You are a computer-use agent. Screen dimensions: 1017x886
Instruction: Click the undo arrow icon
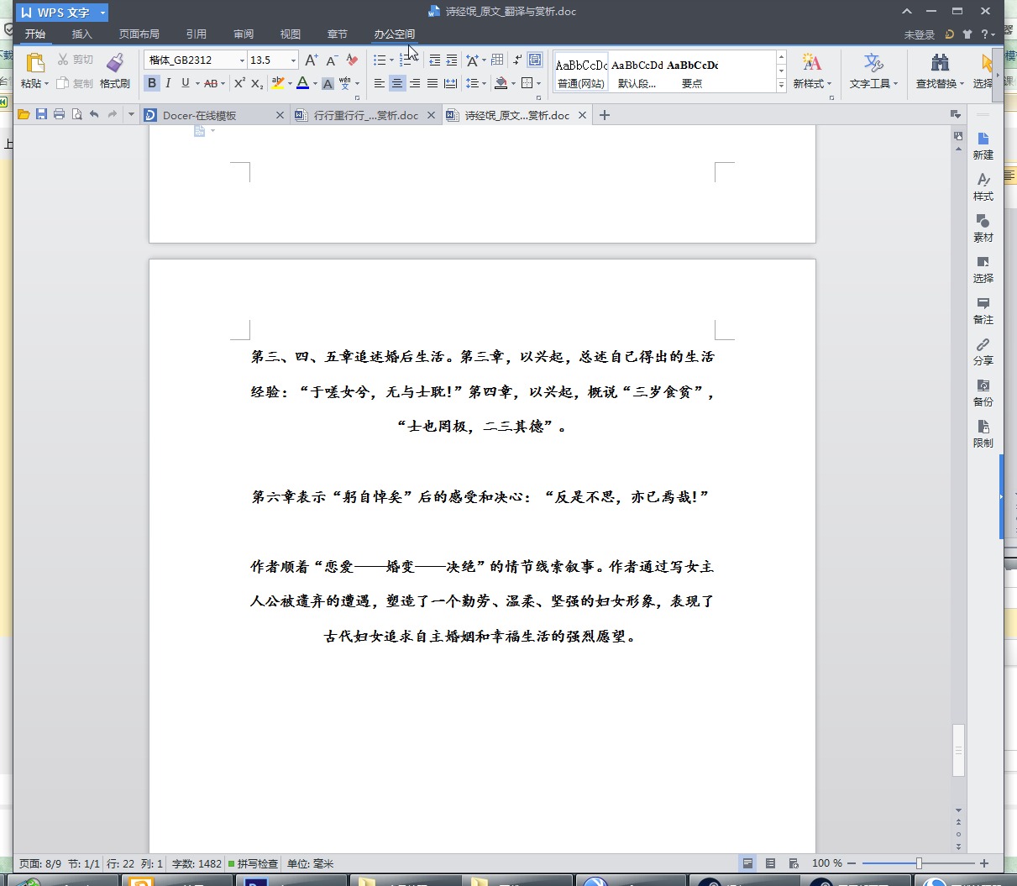94,114
